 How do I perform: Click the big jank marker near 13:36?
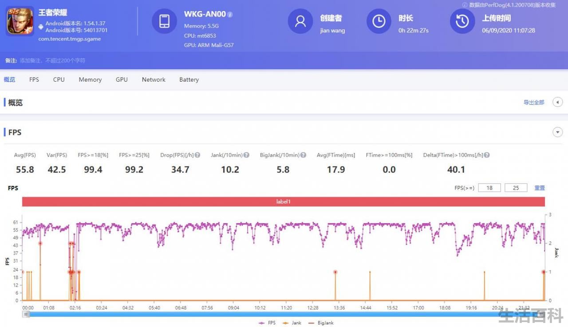click(x=335, y=272)
